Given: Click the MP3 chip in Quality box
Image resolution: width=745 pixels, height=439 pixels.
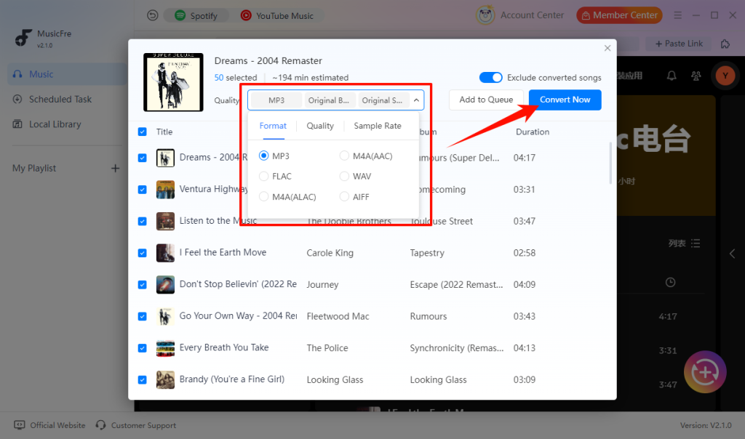Looking at the screenshot, I should click(276, 100).
